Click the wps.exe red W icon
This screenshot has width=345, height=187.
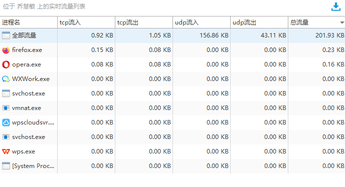pyautogui.click(x=6, y=151)
